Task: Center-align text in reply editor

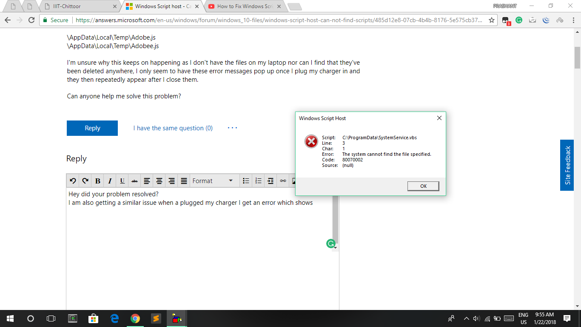Action: [x=159, y=181]
